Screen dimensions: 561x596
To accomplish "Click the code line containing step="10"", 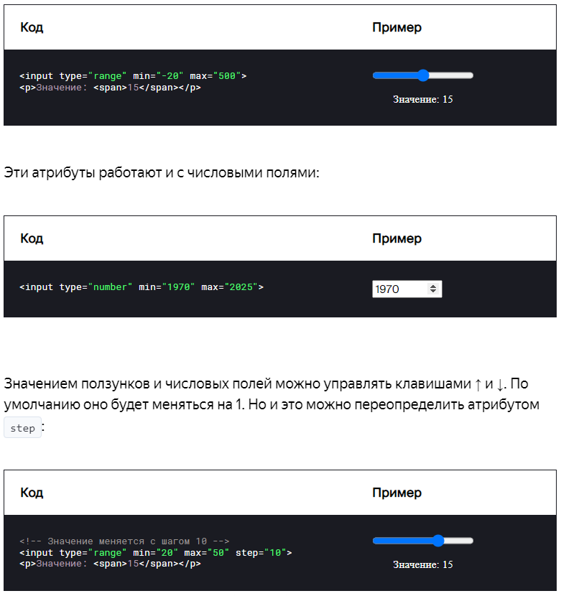I will click(x=156, y=553).
